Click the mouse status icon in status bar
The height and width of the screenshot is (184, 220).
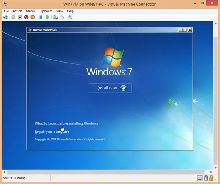click(x=206, y=178)
